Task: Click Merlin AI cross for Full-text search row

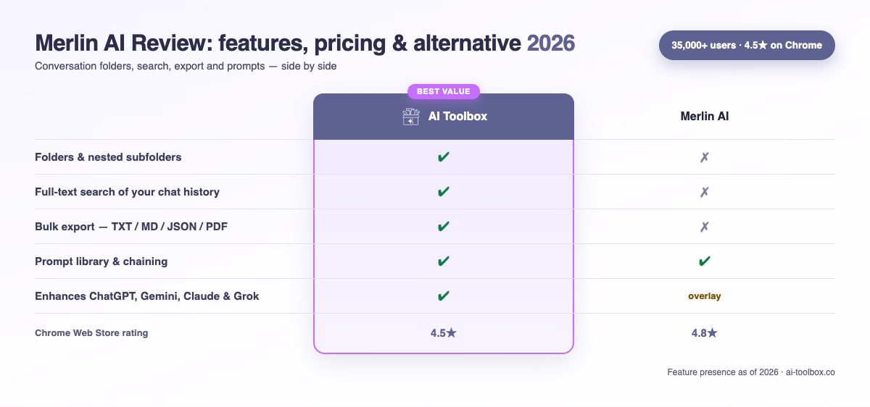Action: (x=705, y=192)
